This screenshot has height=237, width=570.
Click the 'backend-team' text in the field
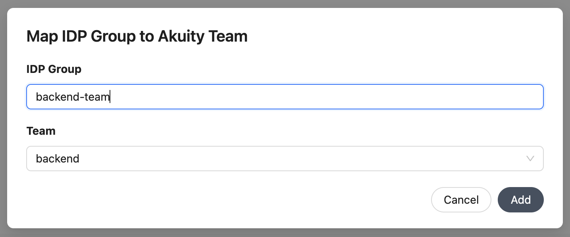72,97
